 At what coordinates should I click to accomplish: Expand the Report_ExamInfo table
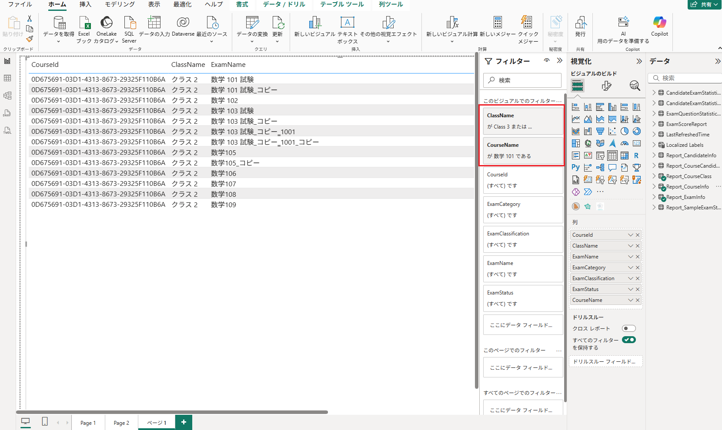click(x=654, y=197)
